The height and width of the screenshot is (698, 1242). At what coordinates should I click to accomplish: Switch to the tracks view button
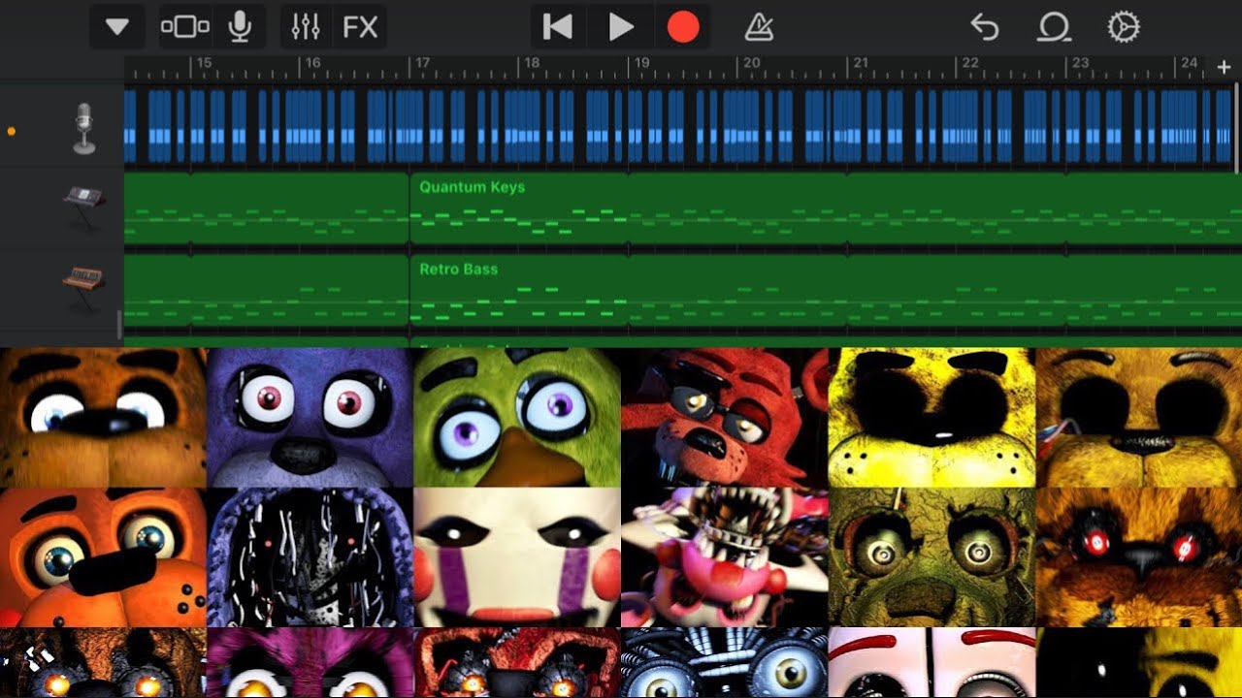click(x=184, y=27)
